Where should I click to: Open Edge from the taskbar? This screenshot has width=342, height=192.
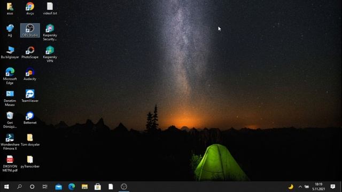[x=72, y=187]
